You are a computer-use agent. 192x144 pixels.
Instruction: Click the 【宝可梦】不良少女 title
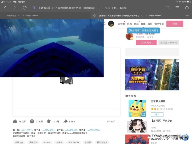(162, 121)
